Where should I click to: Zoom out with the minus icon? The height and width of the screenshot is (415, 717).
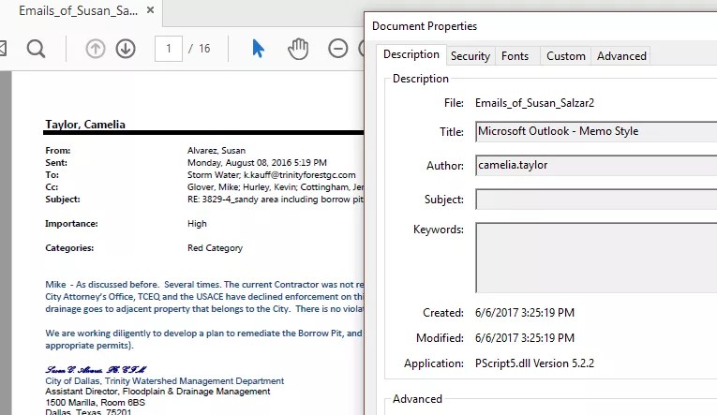[x=338, y=49]
